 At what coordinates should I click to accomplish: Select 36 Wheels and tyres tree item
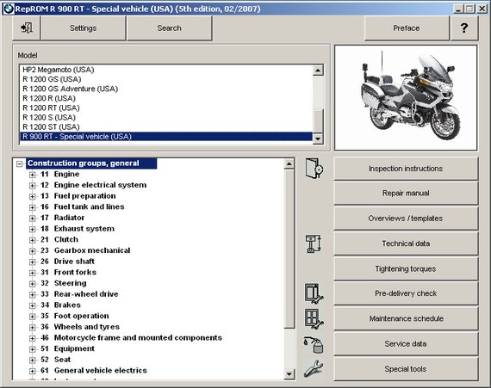pyautogui.click(x=80, y=327)
